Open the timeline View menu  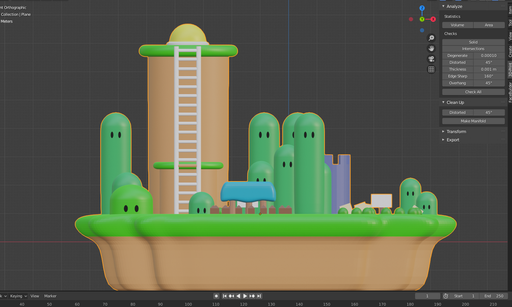coord(35,296)
